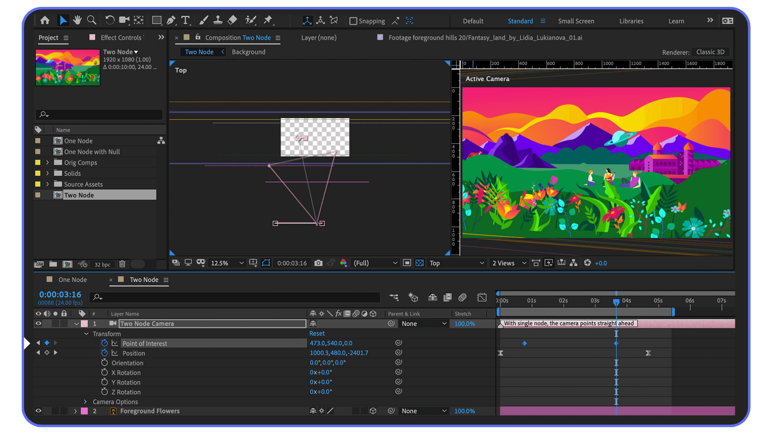Select the Roto Brush tool

[250, 20]
